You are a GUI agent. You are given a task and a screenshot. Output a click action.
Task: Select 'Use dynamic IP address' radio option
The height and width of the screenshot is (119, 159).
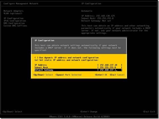point(66,58)
